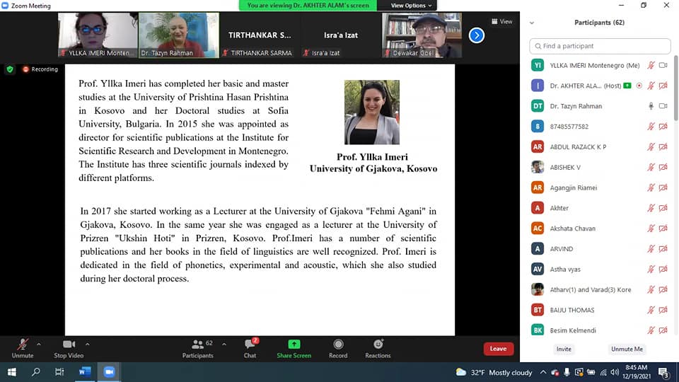The image size is (679, 382).
Task: Select participant Akhter
Action: [600, 208]
